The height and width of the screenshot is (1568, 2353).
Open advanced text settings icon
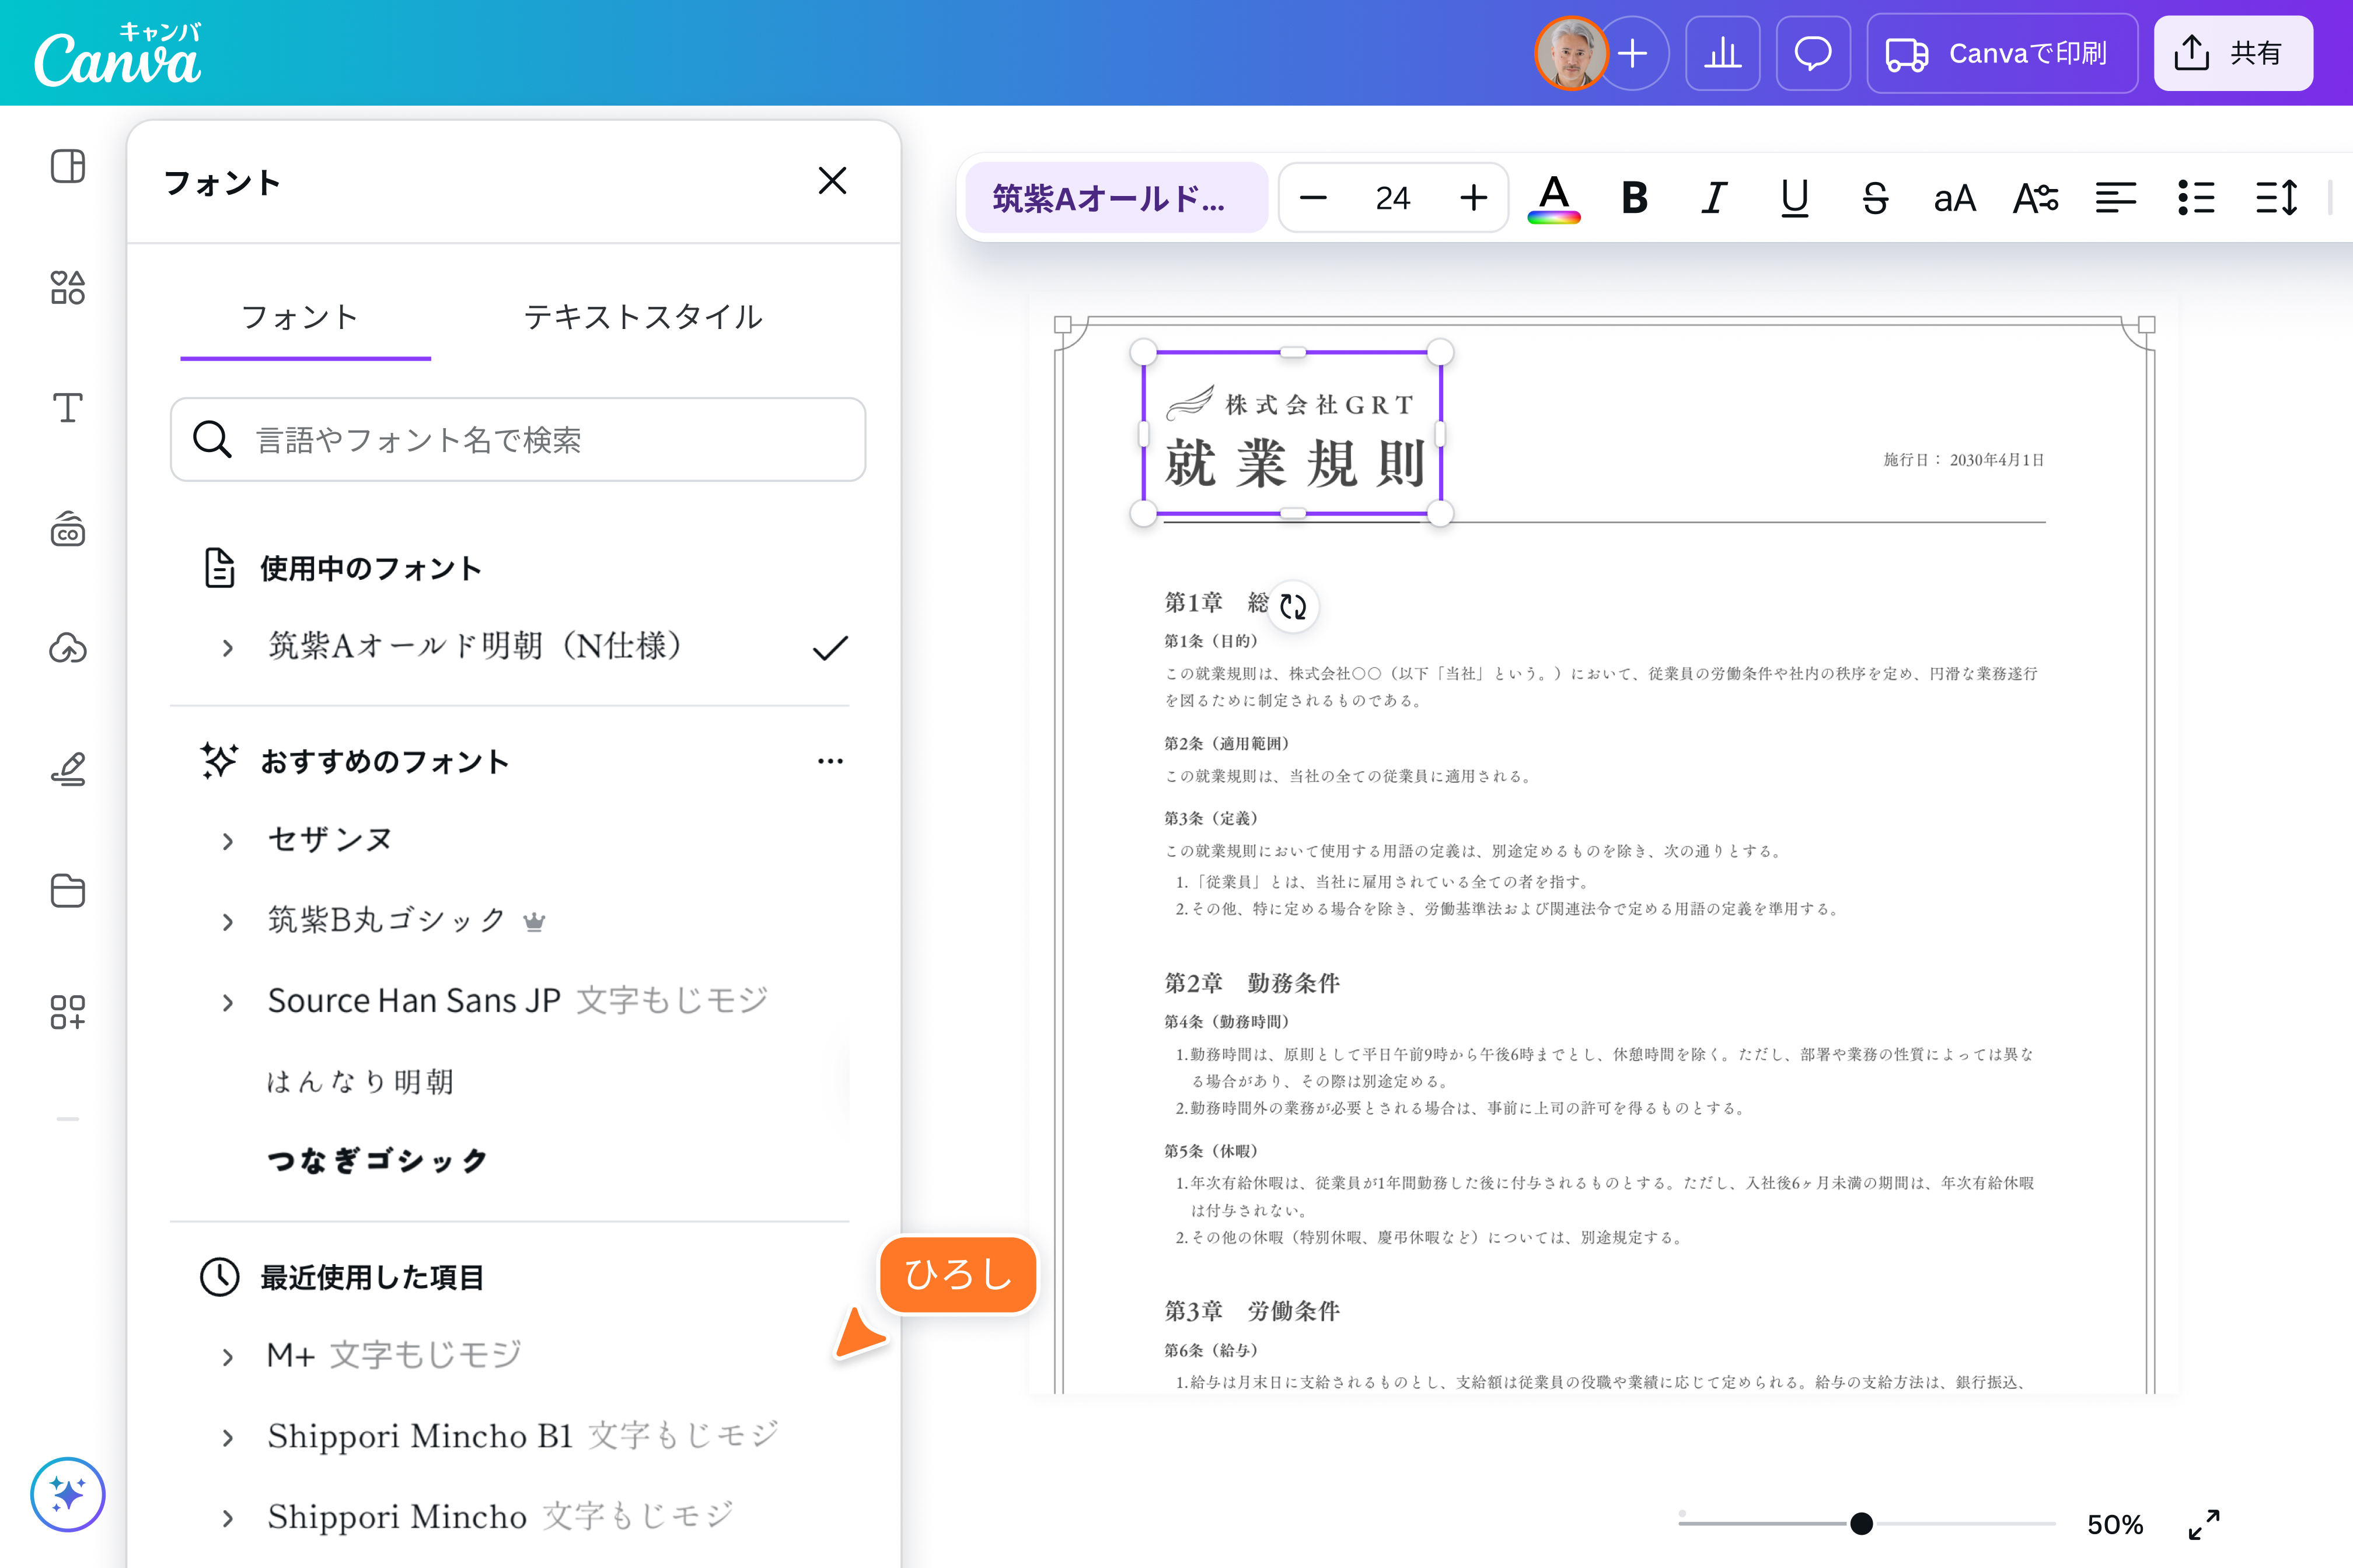click(2035, 198)
